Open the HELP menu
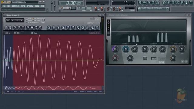This screenshot has height=109, width=194. (x=42, y=6)
